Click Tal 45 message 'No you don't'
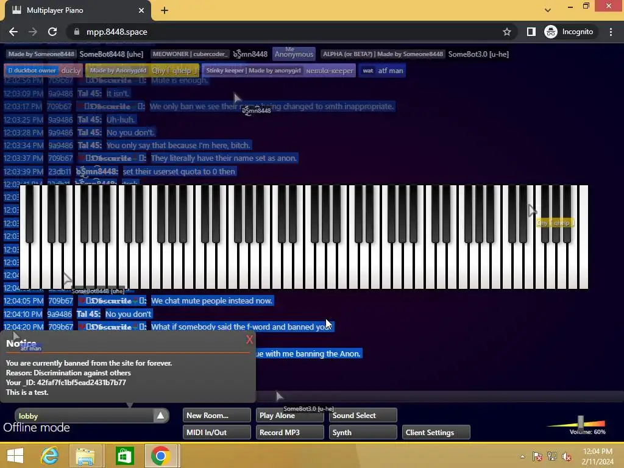 pyautogui.click(x=128, y=314)
